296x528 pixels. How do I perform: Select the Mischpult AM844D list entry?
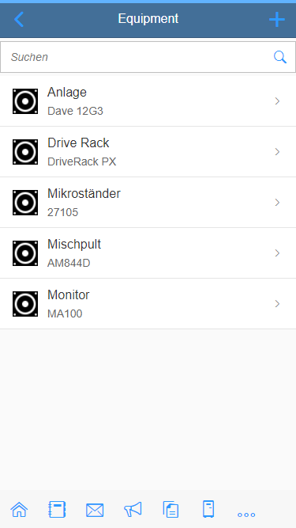pyautogui.click(x=148, y=253)
